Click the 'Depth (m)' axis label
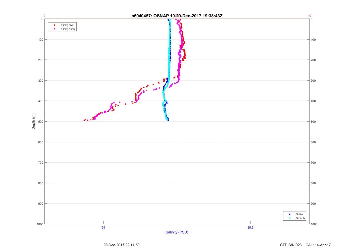 pyautogui.click(x=33, y=122)
